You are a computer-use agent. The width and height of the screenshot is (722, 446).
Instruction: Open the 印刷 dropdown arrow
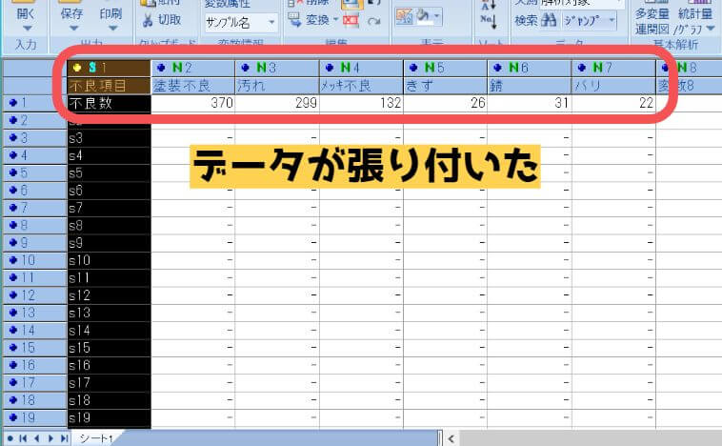(x=112, y=29)
